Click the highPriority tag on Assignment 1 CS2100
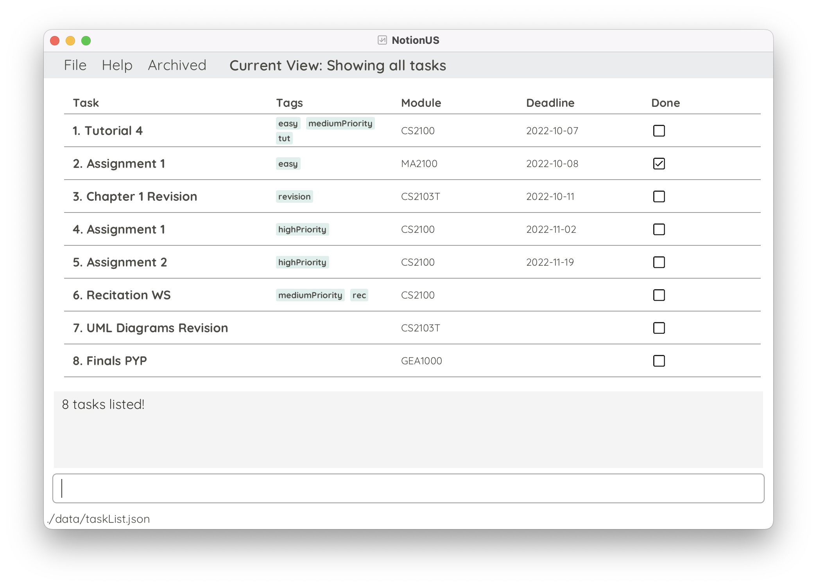The height and width of the screenshot is (587, 817). click(x=301, y=229)
